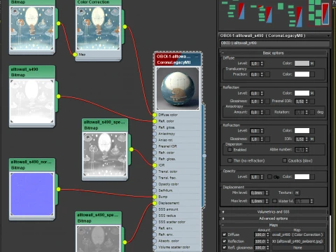Click the material preview sphere thumbnail
Image resolution: width=336 pixels, height=252 pixels.
[x=178, y=89]
